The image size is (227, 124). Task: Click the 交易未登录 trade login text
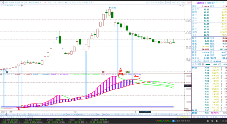pos(185,121)
